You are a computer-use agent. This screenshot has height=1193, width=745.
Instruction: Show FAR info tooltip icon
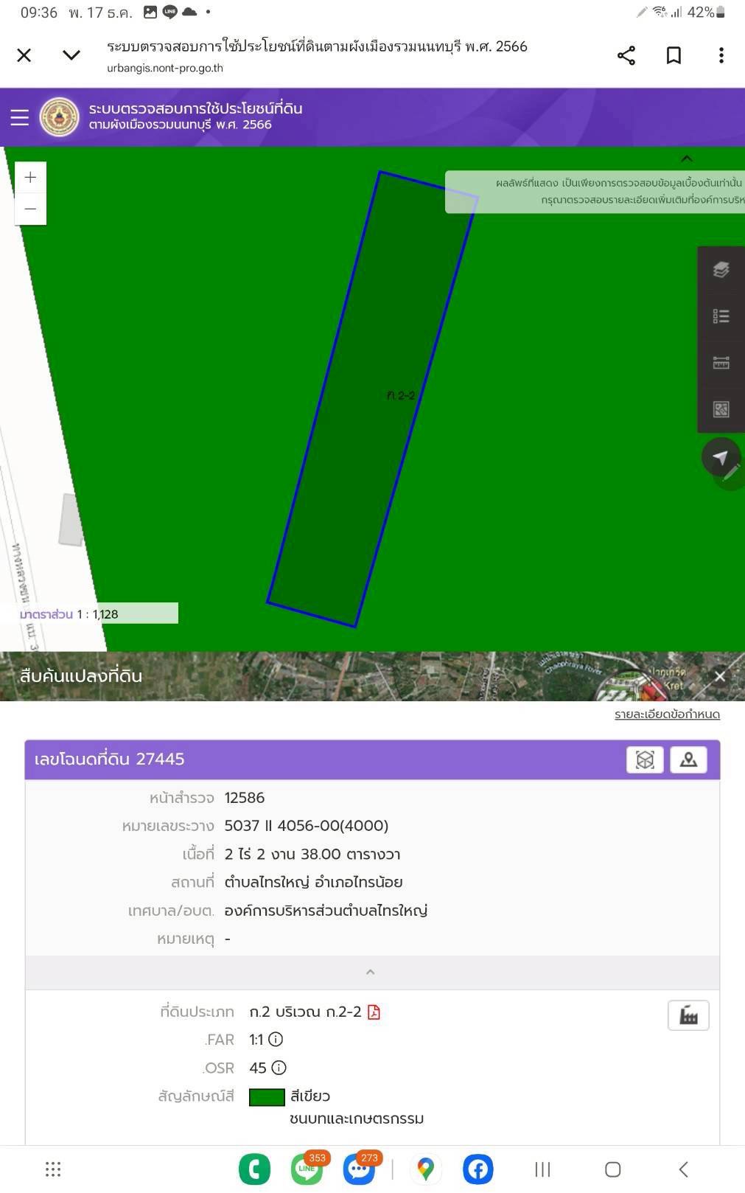[x=276, y=1040]
